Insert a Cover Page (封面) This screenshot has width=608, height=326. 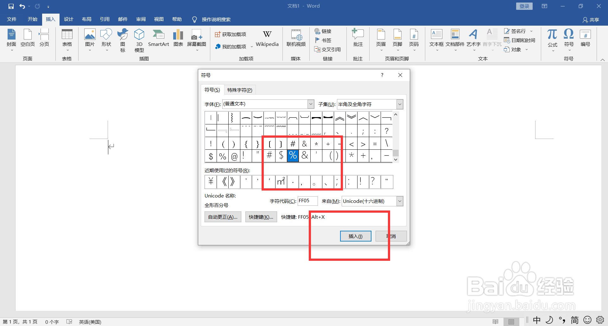pos(11,40)
